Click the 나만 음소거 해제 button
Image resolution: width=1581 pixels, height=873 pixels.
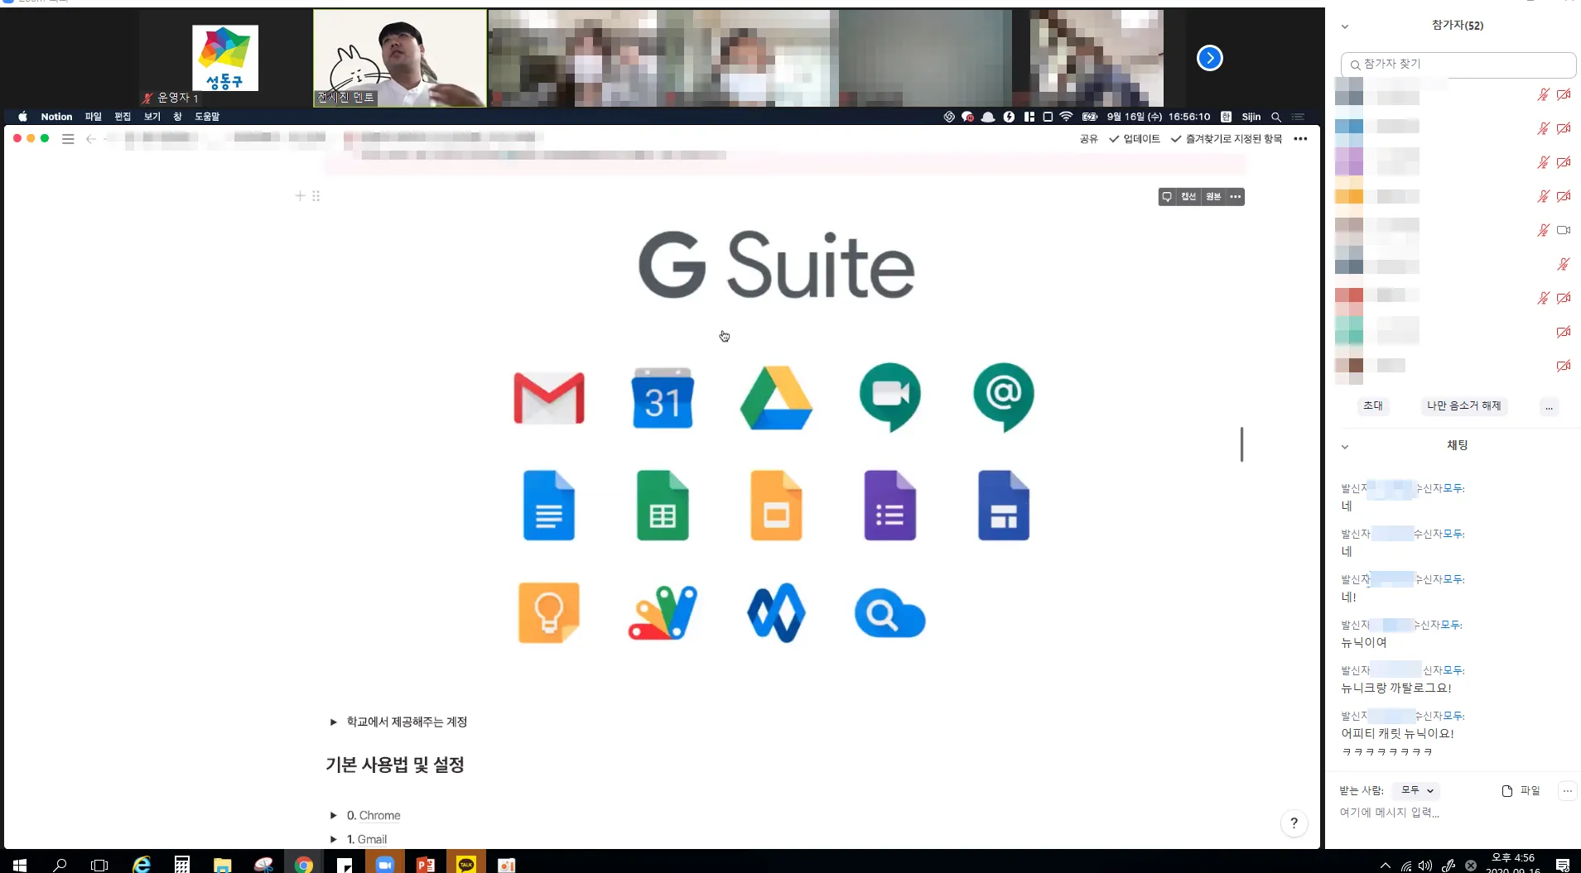(x=1464, y=405)
